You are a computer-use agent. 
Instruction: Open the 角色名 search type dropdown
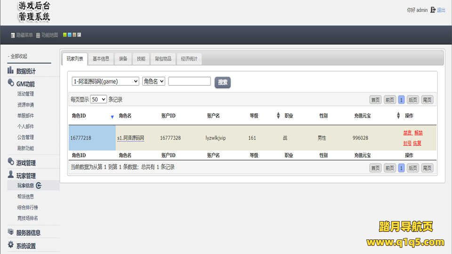[153, 81]
